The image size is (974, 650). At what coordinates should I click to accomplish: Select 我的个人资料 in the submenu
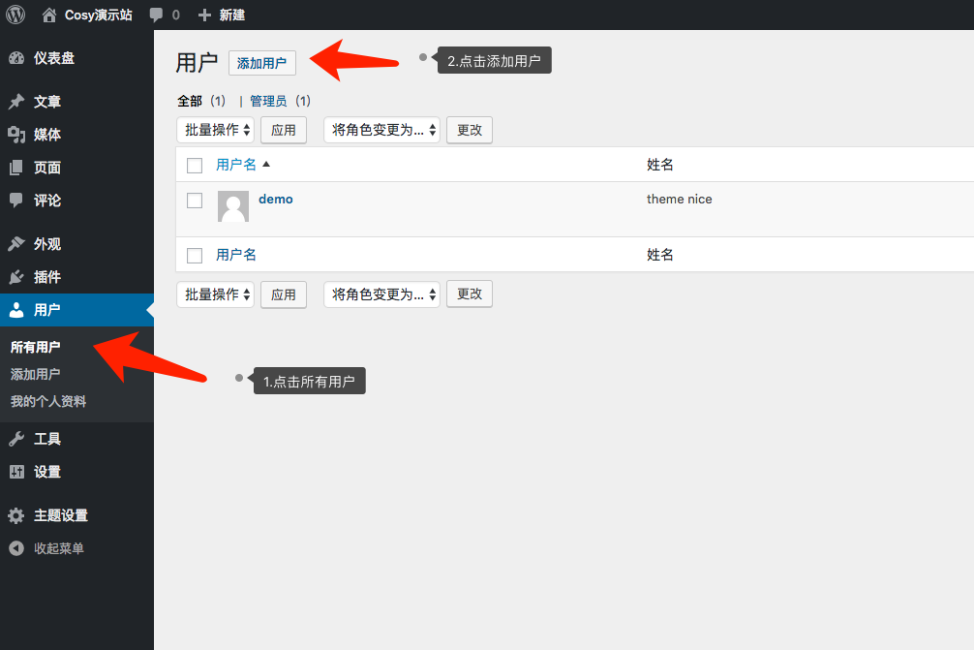[x=47, y=401]
